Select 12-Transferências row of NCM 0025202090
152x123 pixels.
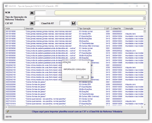point(74,94)
